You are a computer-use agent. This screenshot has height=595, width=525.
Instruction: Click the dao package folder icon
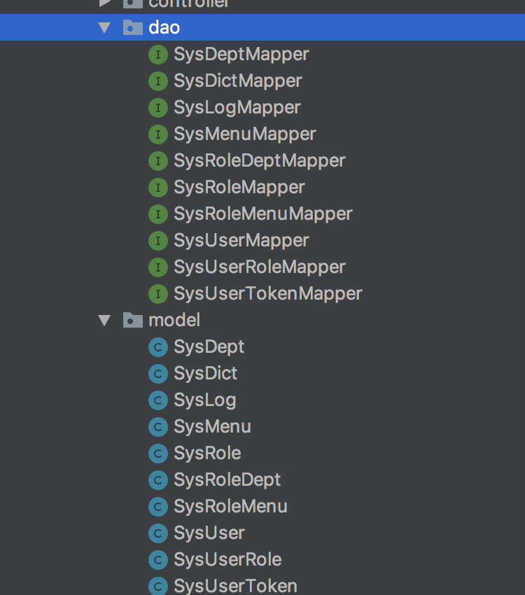[132, 28]
